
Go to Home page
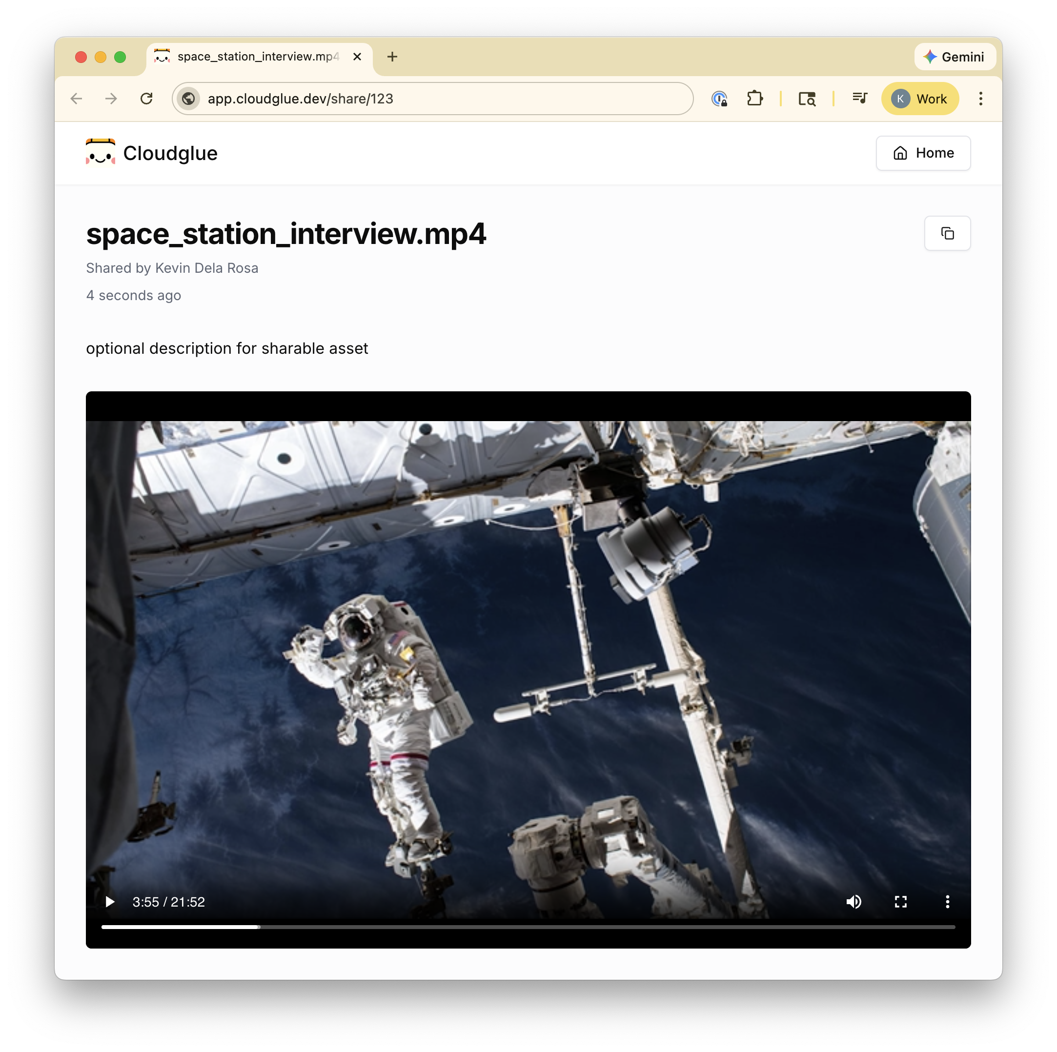point(923,153)
